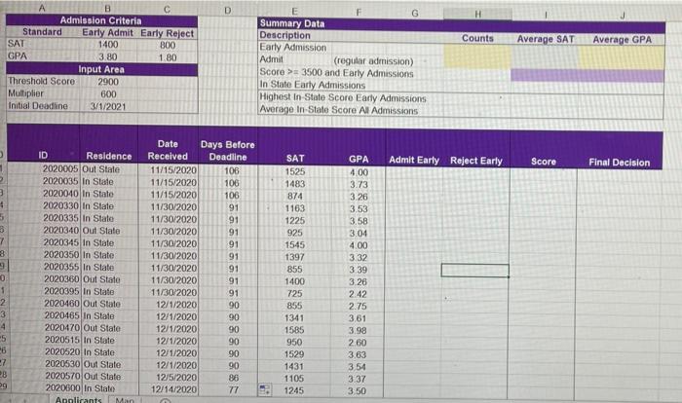The image size is (682, 403).
Task: Select SAT value 1585 for ID 2020470
Action: (294, 330)
